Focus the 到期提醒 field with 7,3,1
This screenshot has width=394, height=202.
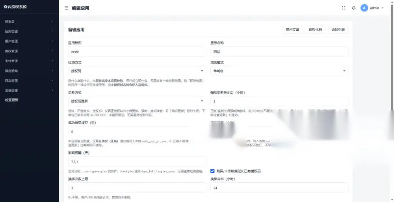(137, 161)
